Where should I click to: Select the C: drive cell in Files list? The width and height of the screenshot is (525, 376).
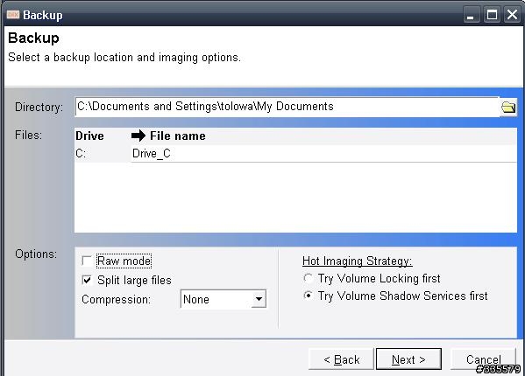pos(103,154)
